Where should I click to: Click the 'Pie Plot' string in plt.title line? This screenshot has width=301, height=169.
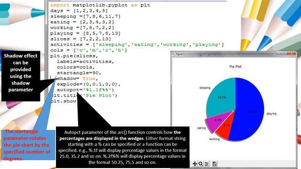98,95
